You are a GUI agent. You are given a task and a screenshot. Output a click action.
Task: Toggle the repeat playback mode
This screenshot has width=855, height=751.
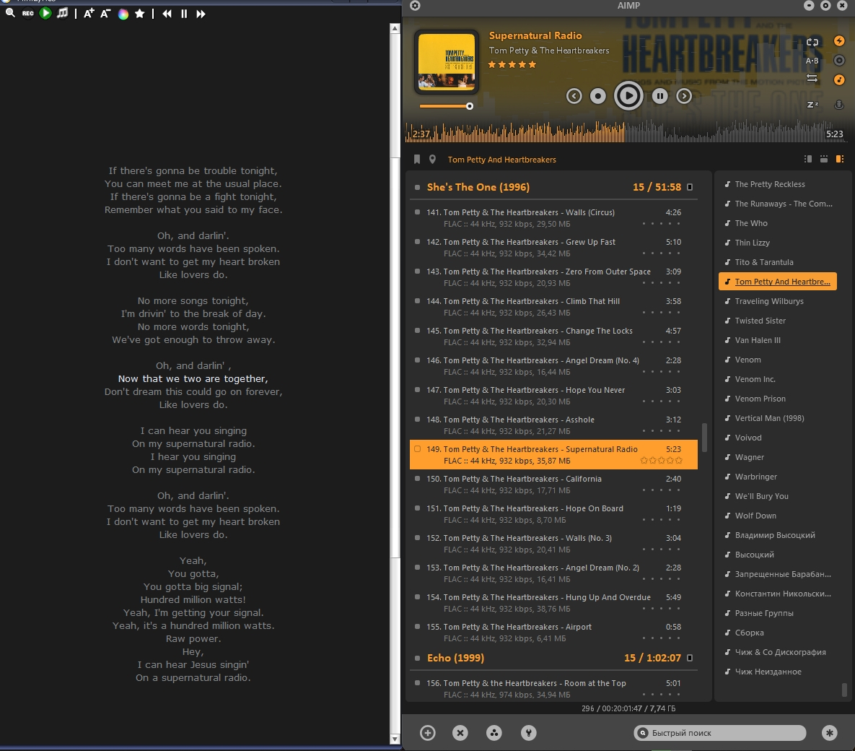(x=812, y=43)
